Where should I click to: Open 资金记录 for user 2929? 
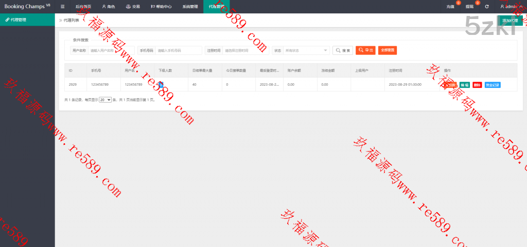[493, 85]
